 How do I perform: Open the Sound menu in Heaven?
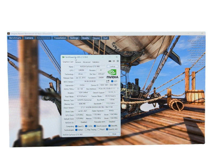(x=96, y=38)
